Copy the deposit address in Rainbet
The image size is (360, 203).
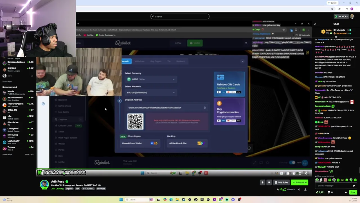[205, 108]
